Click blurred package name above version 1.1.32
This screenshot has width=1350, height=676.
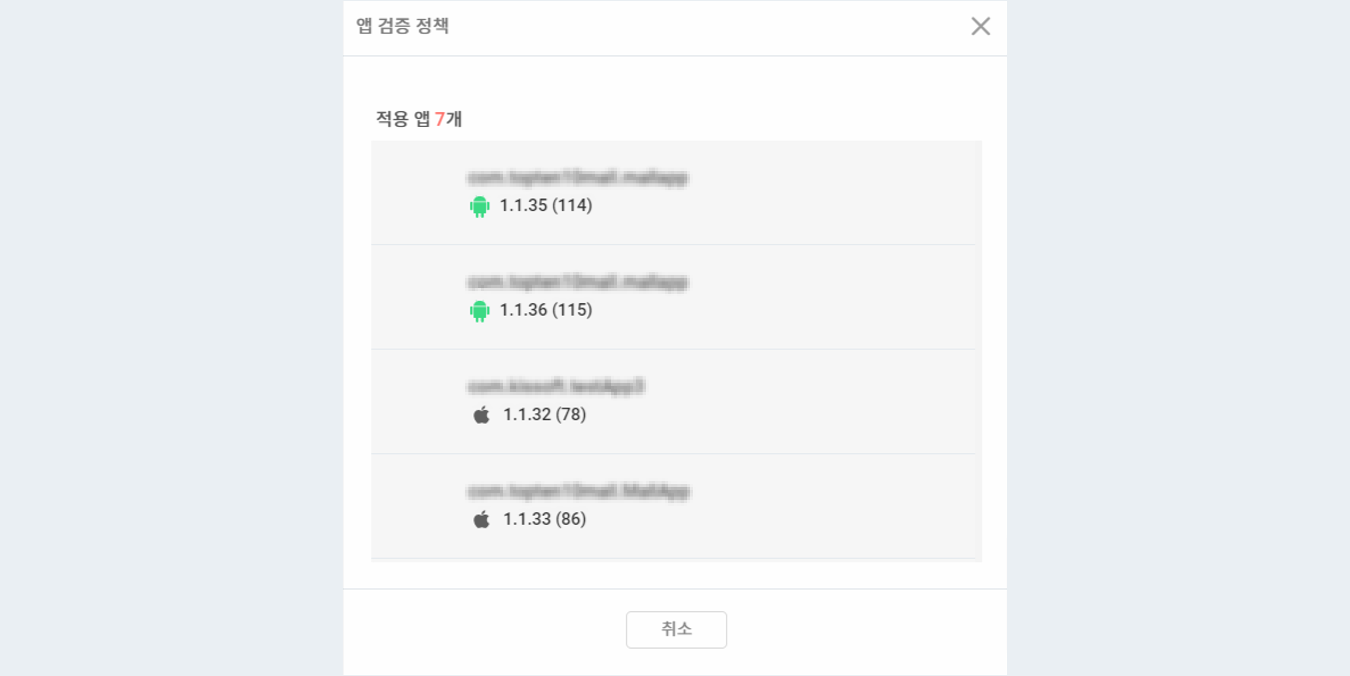555,387
